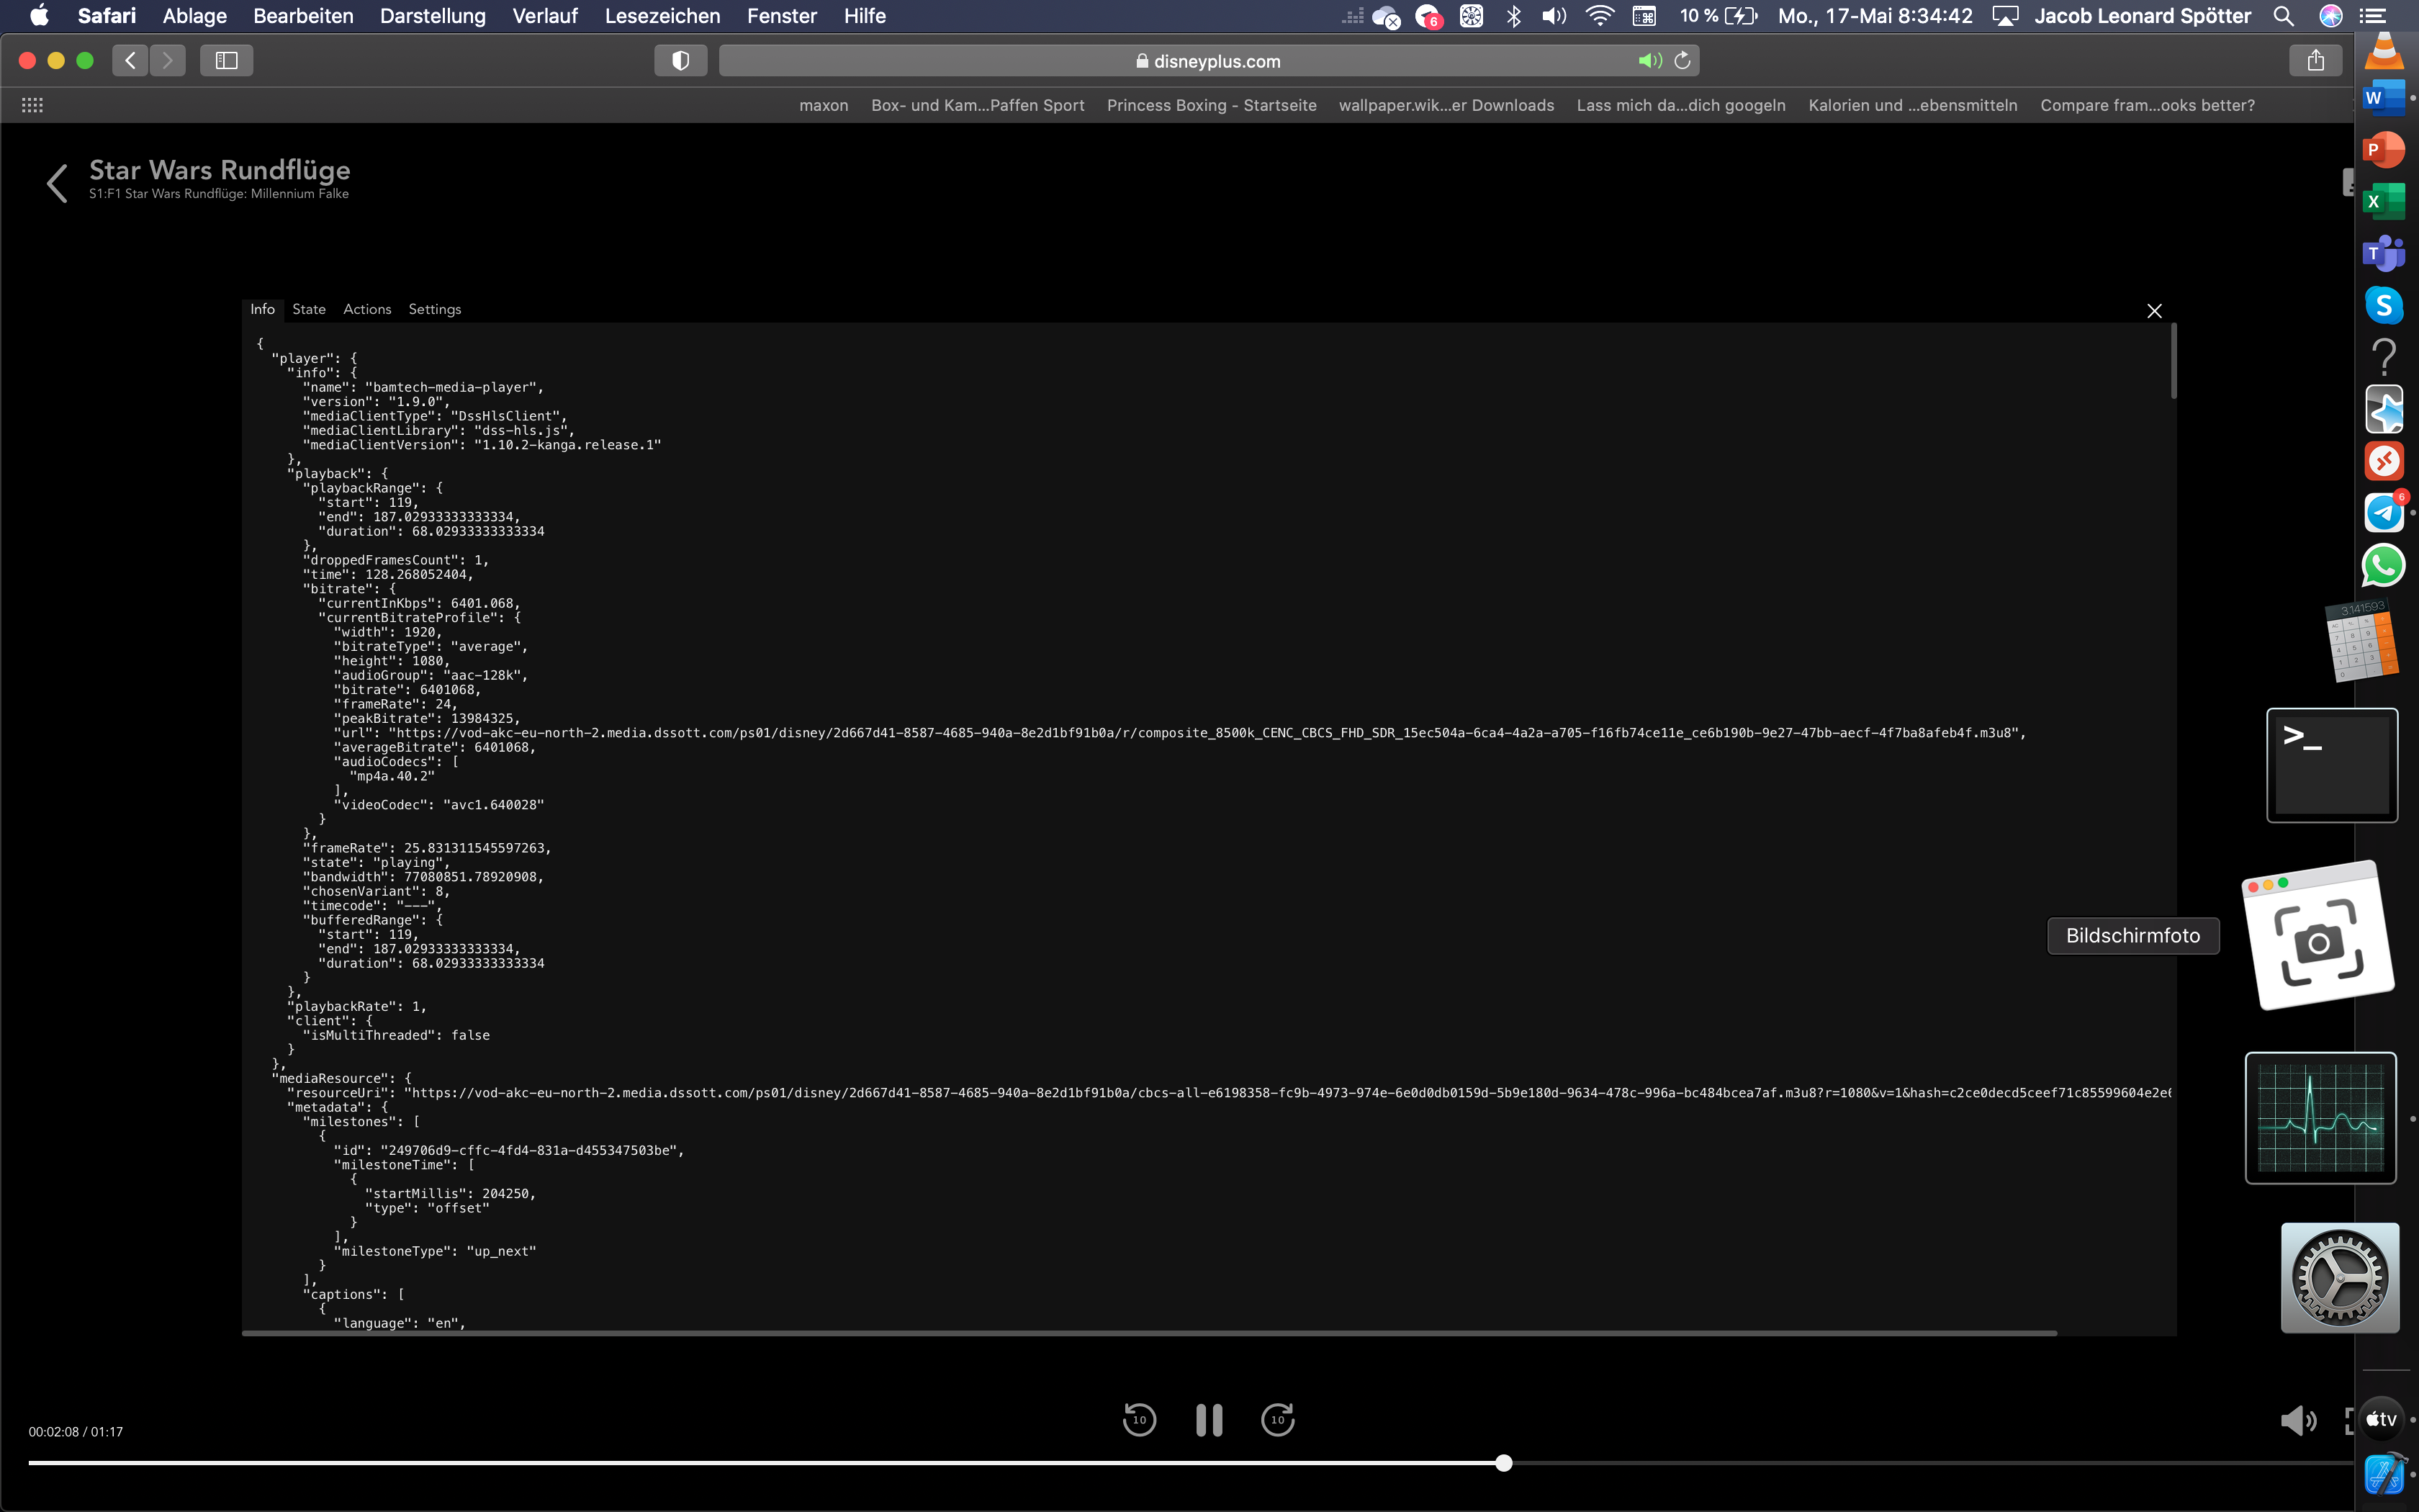Open the Princess Boxing - Startseite bookmark
This screenshot has height=1512, width=2419.
[x=1210, y=105]
